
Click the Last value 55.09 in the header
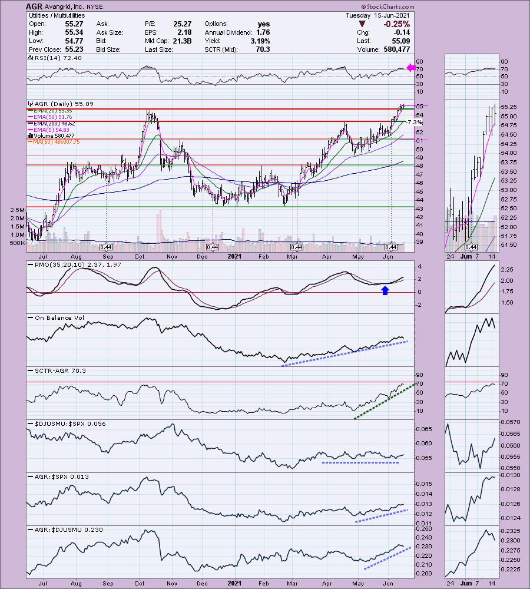coord(400,41)
